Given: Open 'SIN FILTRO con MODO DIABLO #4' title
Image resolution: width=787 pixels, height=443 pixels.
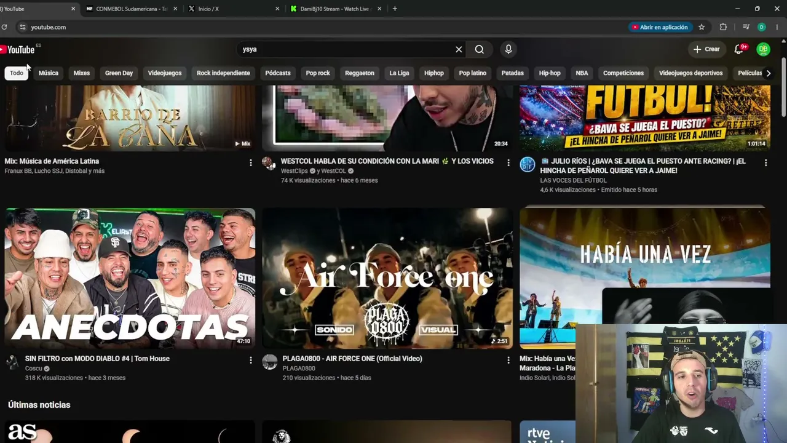Looking at the screenshot, I should click(x=97, y=359).
